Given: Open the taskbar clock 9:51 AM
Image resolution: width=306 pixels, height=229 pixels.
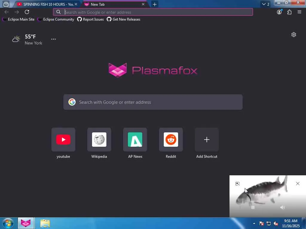Looking at the screenshot, I should [x=290, y=223].
